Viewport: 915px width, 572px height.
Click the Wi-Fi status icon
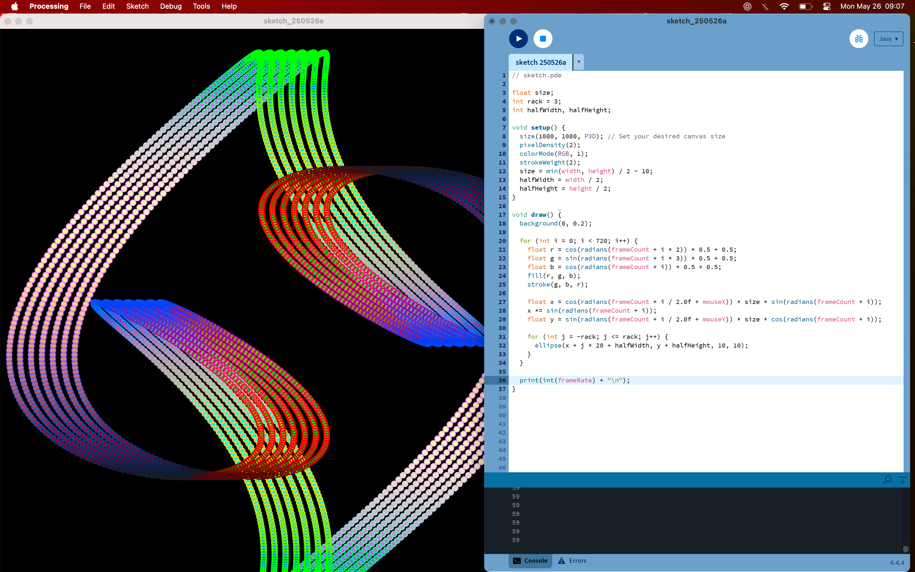pyautogui.click(x=784, y=7)
